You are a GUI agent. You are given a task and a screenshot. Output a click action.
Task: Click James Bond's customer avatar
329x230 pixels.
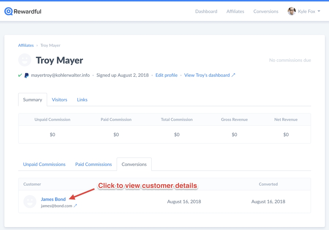coord(30,201)
